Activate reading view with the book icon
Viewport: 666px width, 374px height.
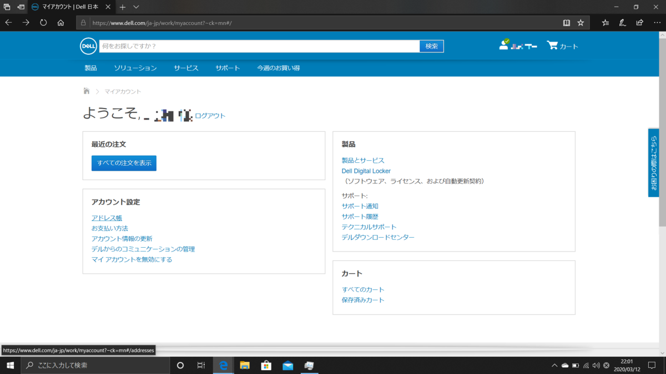[566, 23]
